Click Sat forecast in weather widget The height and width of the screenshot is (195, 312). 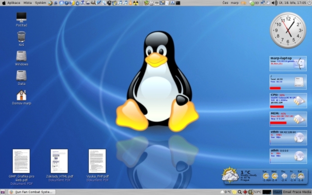tap(300, 175)
